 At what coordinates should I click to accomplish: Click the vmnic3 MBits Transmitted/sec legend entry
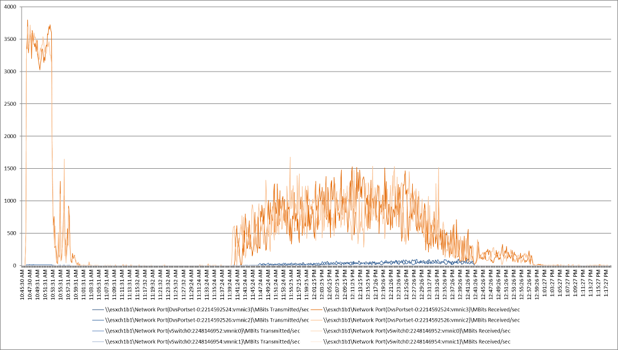[x=201, y=310]
